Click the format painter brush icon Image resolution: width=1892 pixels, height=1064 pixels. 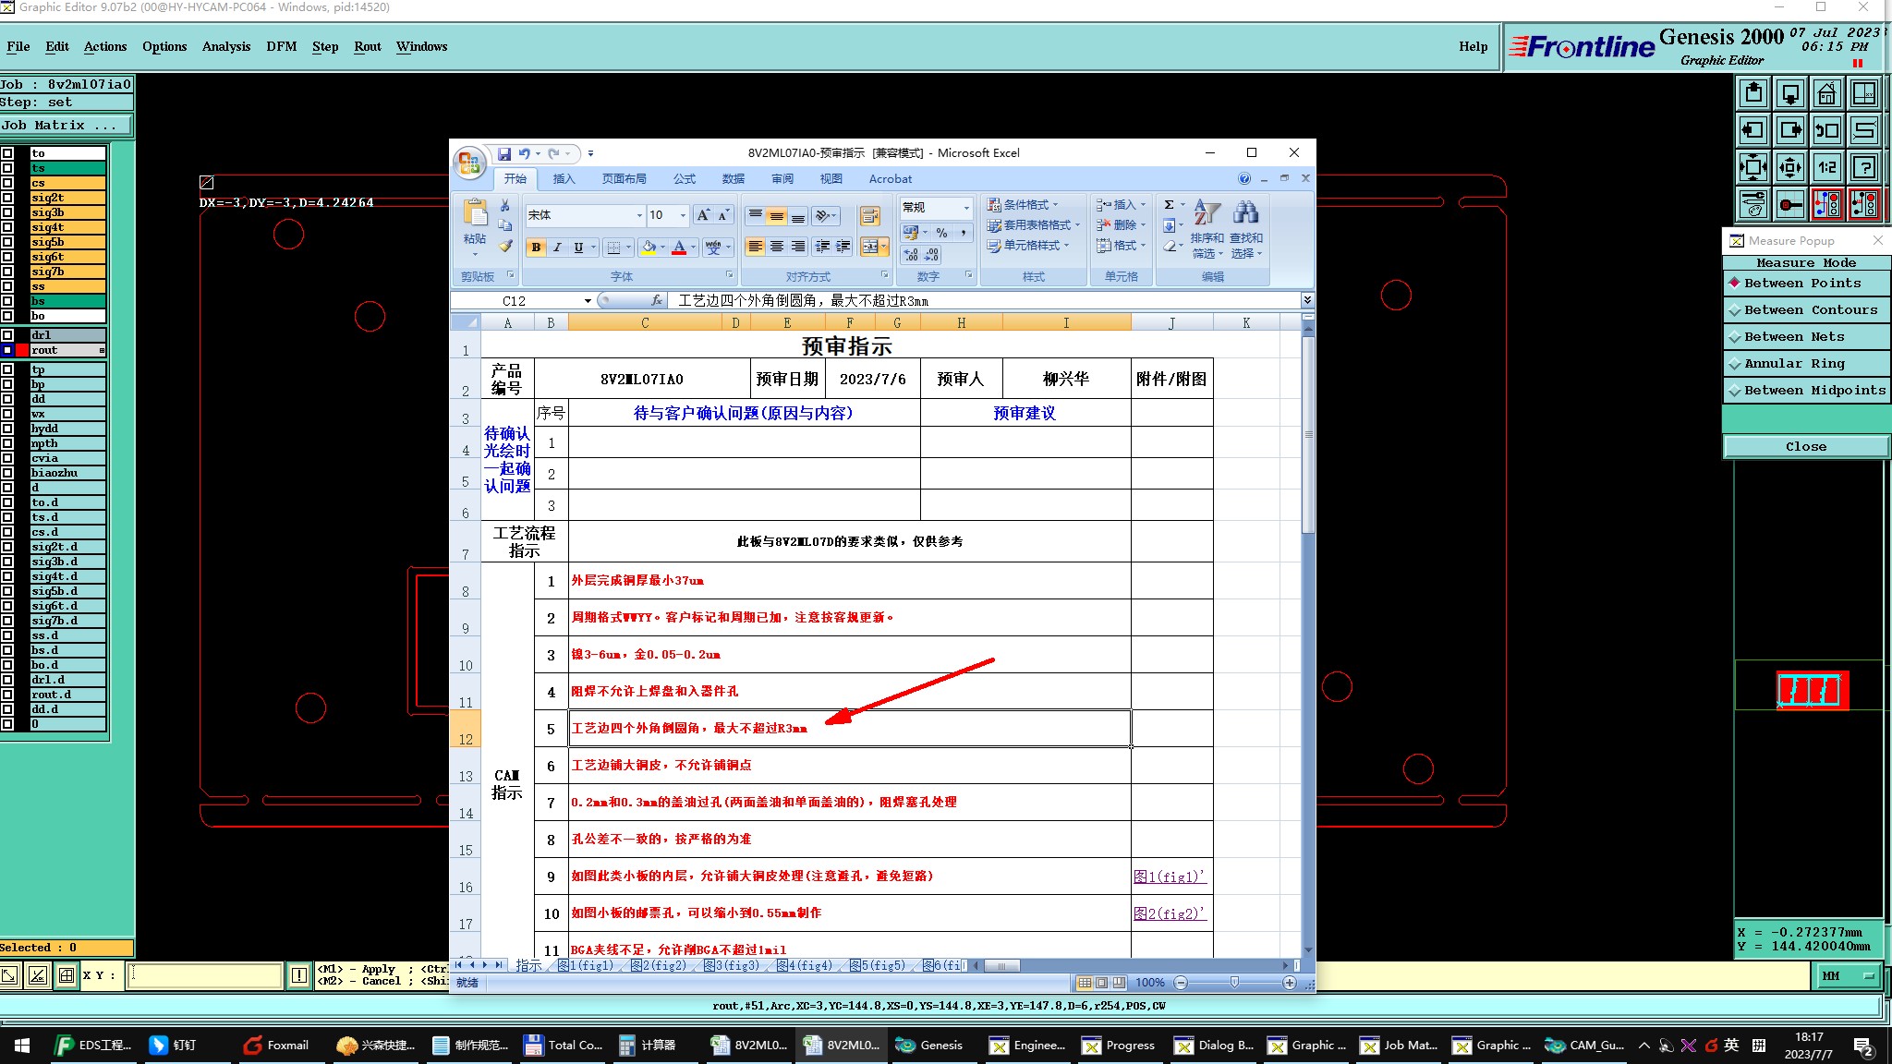click(505, 246)
